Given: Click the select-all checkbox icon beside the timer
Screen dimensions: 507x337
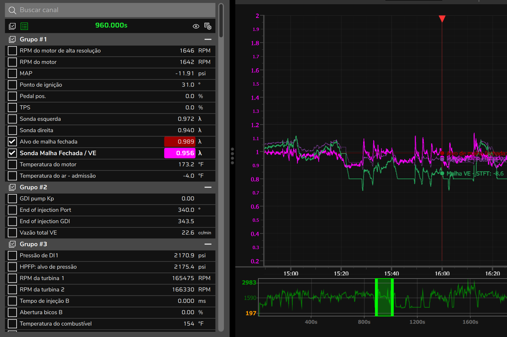Looking at the screenshot, I should 12,26.
